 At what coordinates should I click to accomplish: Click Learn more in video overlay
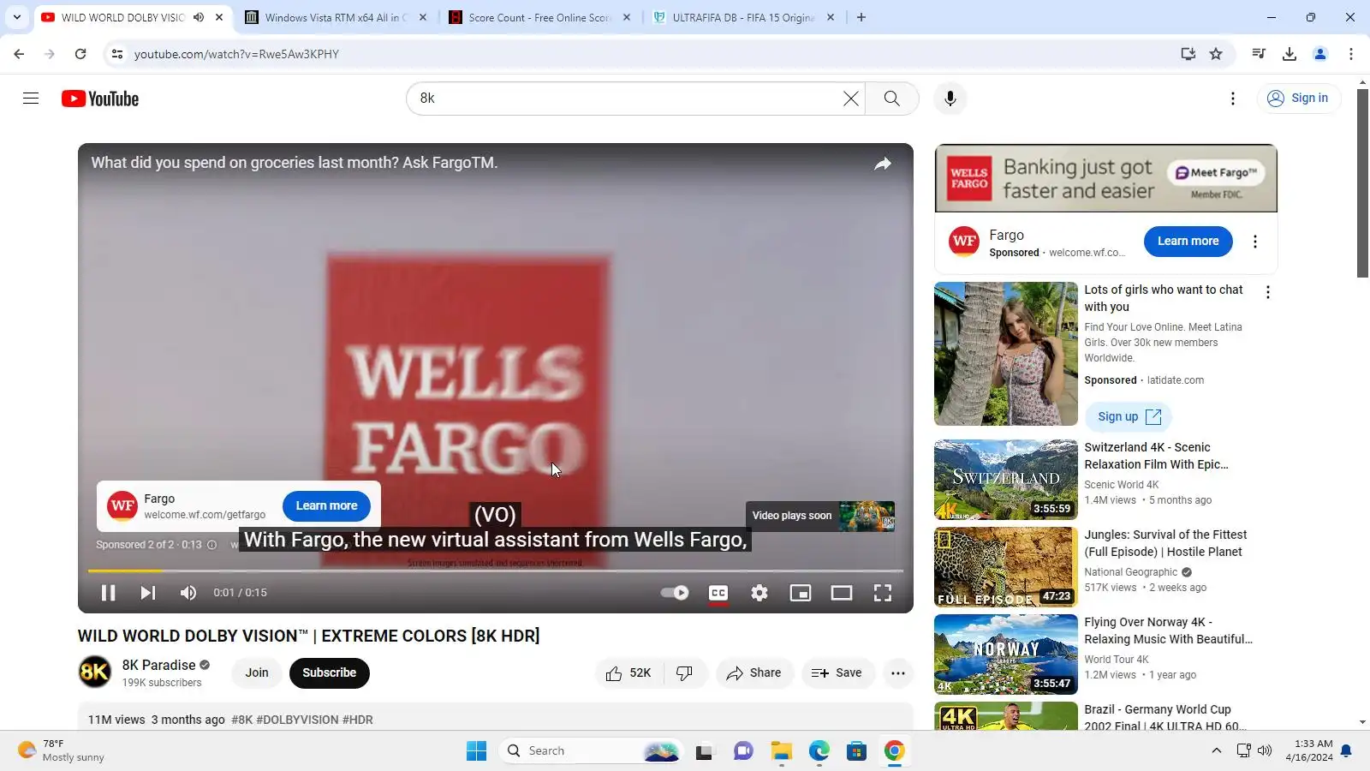click(326, 506)
